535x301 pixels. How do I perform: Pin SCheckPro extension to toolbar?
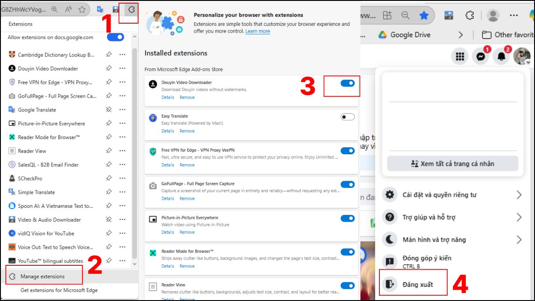click(x=109, y=178)
